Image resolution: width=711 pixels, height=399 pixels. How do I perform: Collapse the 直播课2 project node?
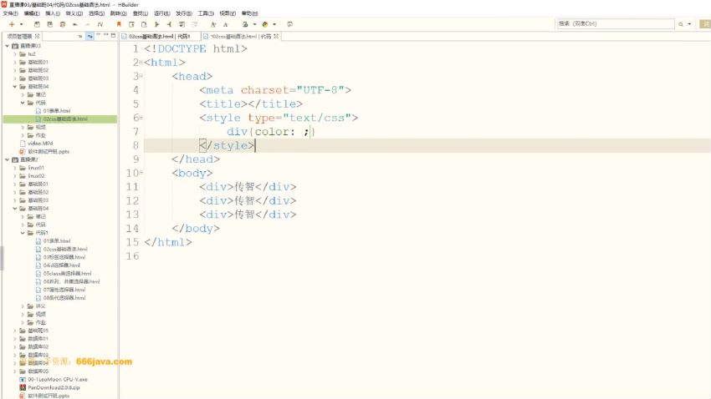click(x=8, y=159)
